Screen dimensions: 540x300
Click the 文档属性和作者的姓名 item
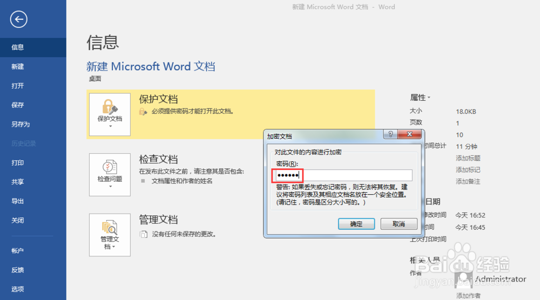(x=182, y=181)
